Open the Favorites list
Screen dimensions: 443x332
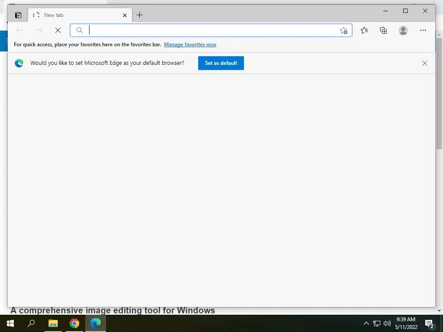click(x=364, y=30)
